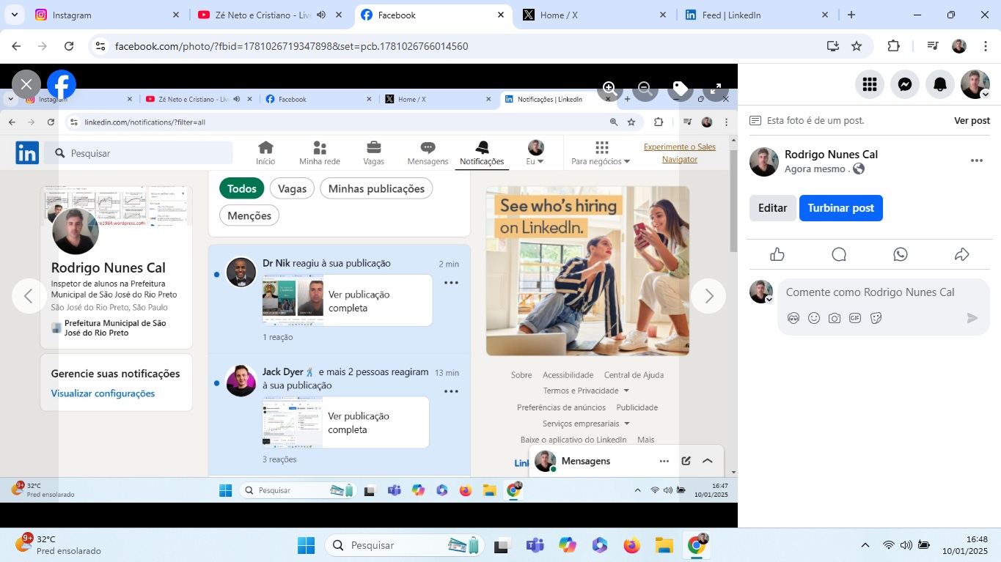Screen dimensions: 1001x562
Task: Open Messenger from the Facebook header
Action: (905, 84)
